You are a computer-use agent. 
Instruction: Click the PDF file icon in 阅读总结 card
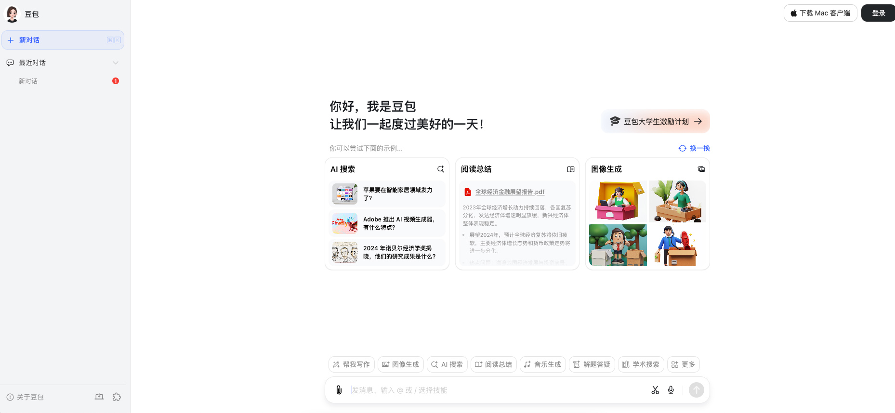467,192
